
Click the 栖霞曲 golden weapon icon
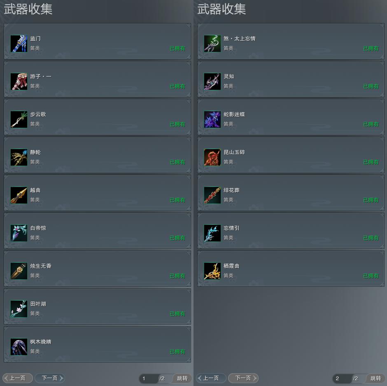click(212, 271)
